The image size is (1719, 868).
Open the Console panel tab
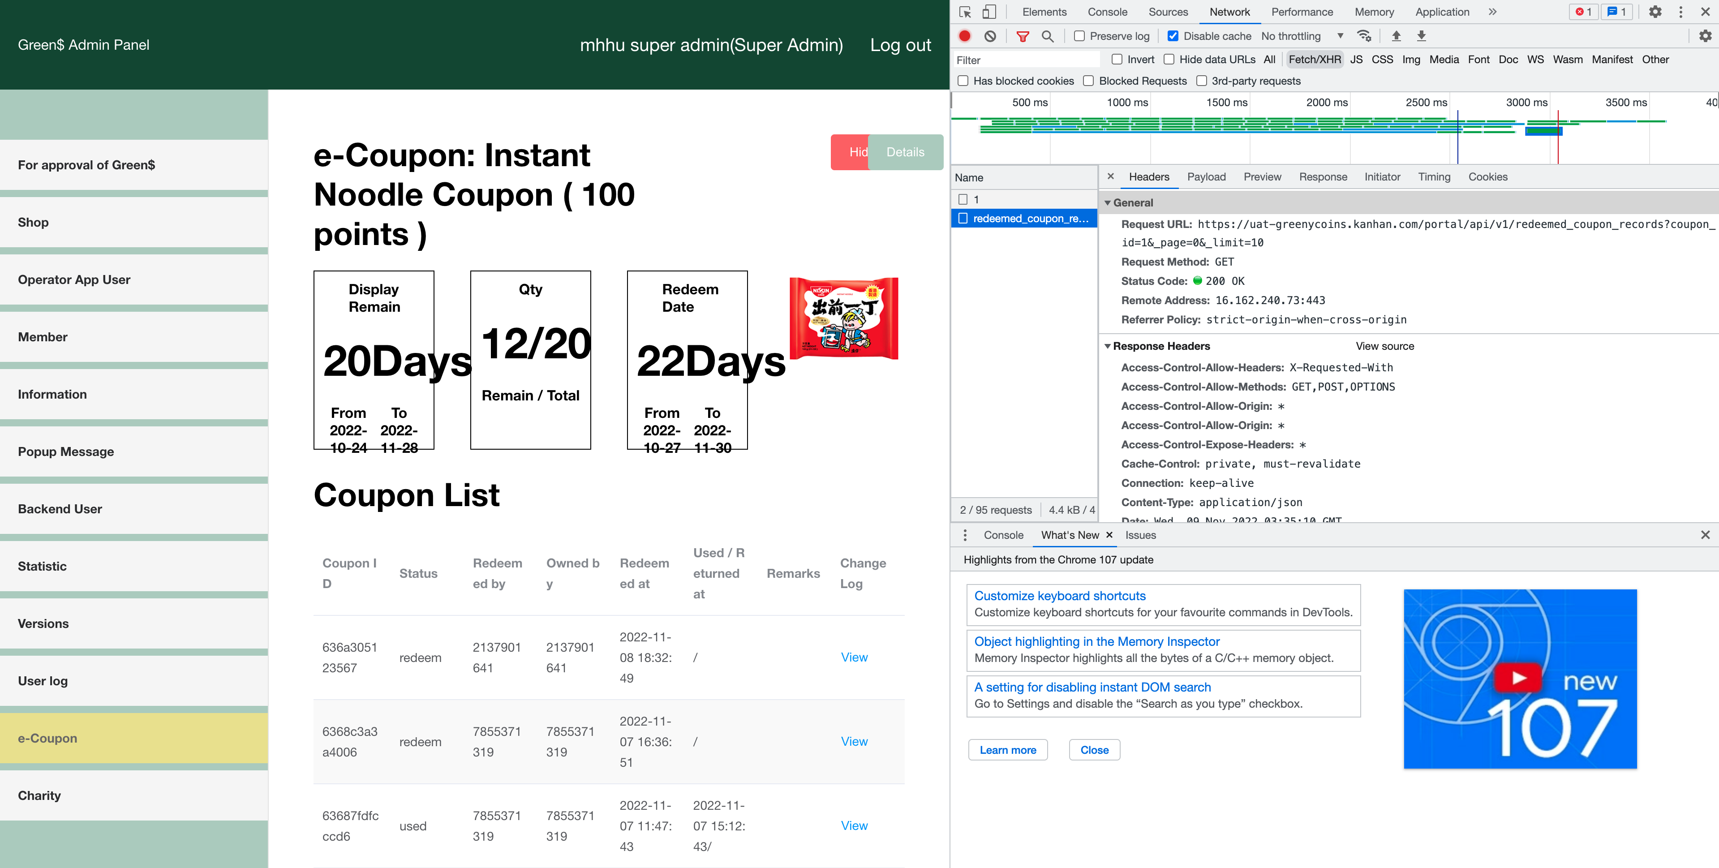click(x=1108, y=12)
